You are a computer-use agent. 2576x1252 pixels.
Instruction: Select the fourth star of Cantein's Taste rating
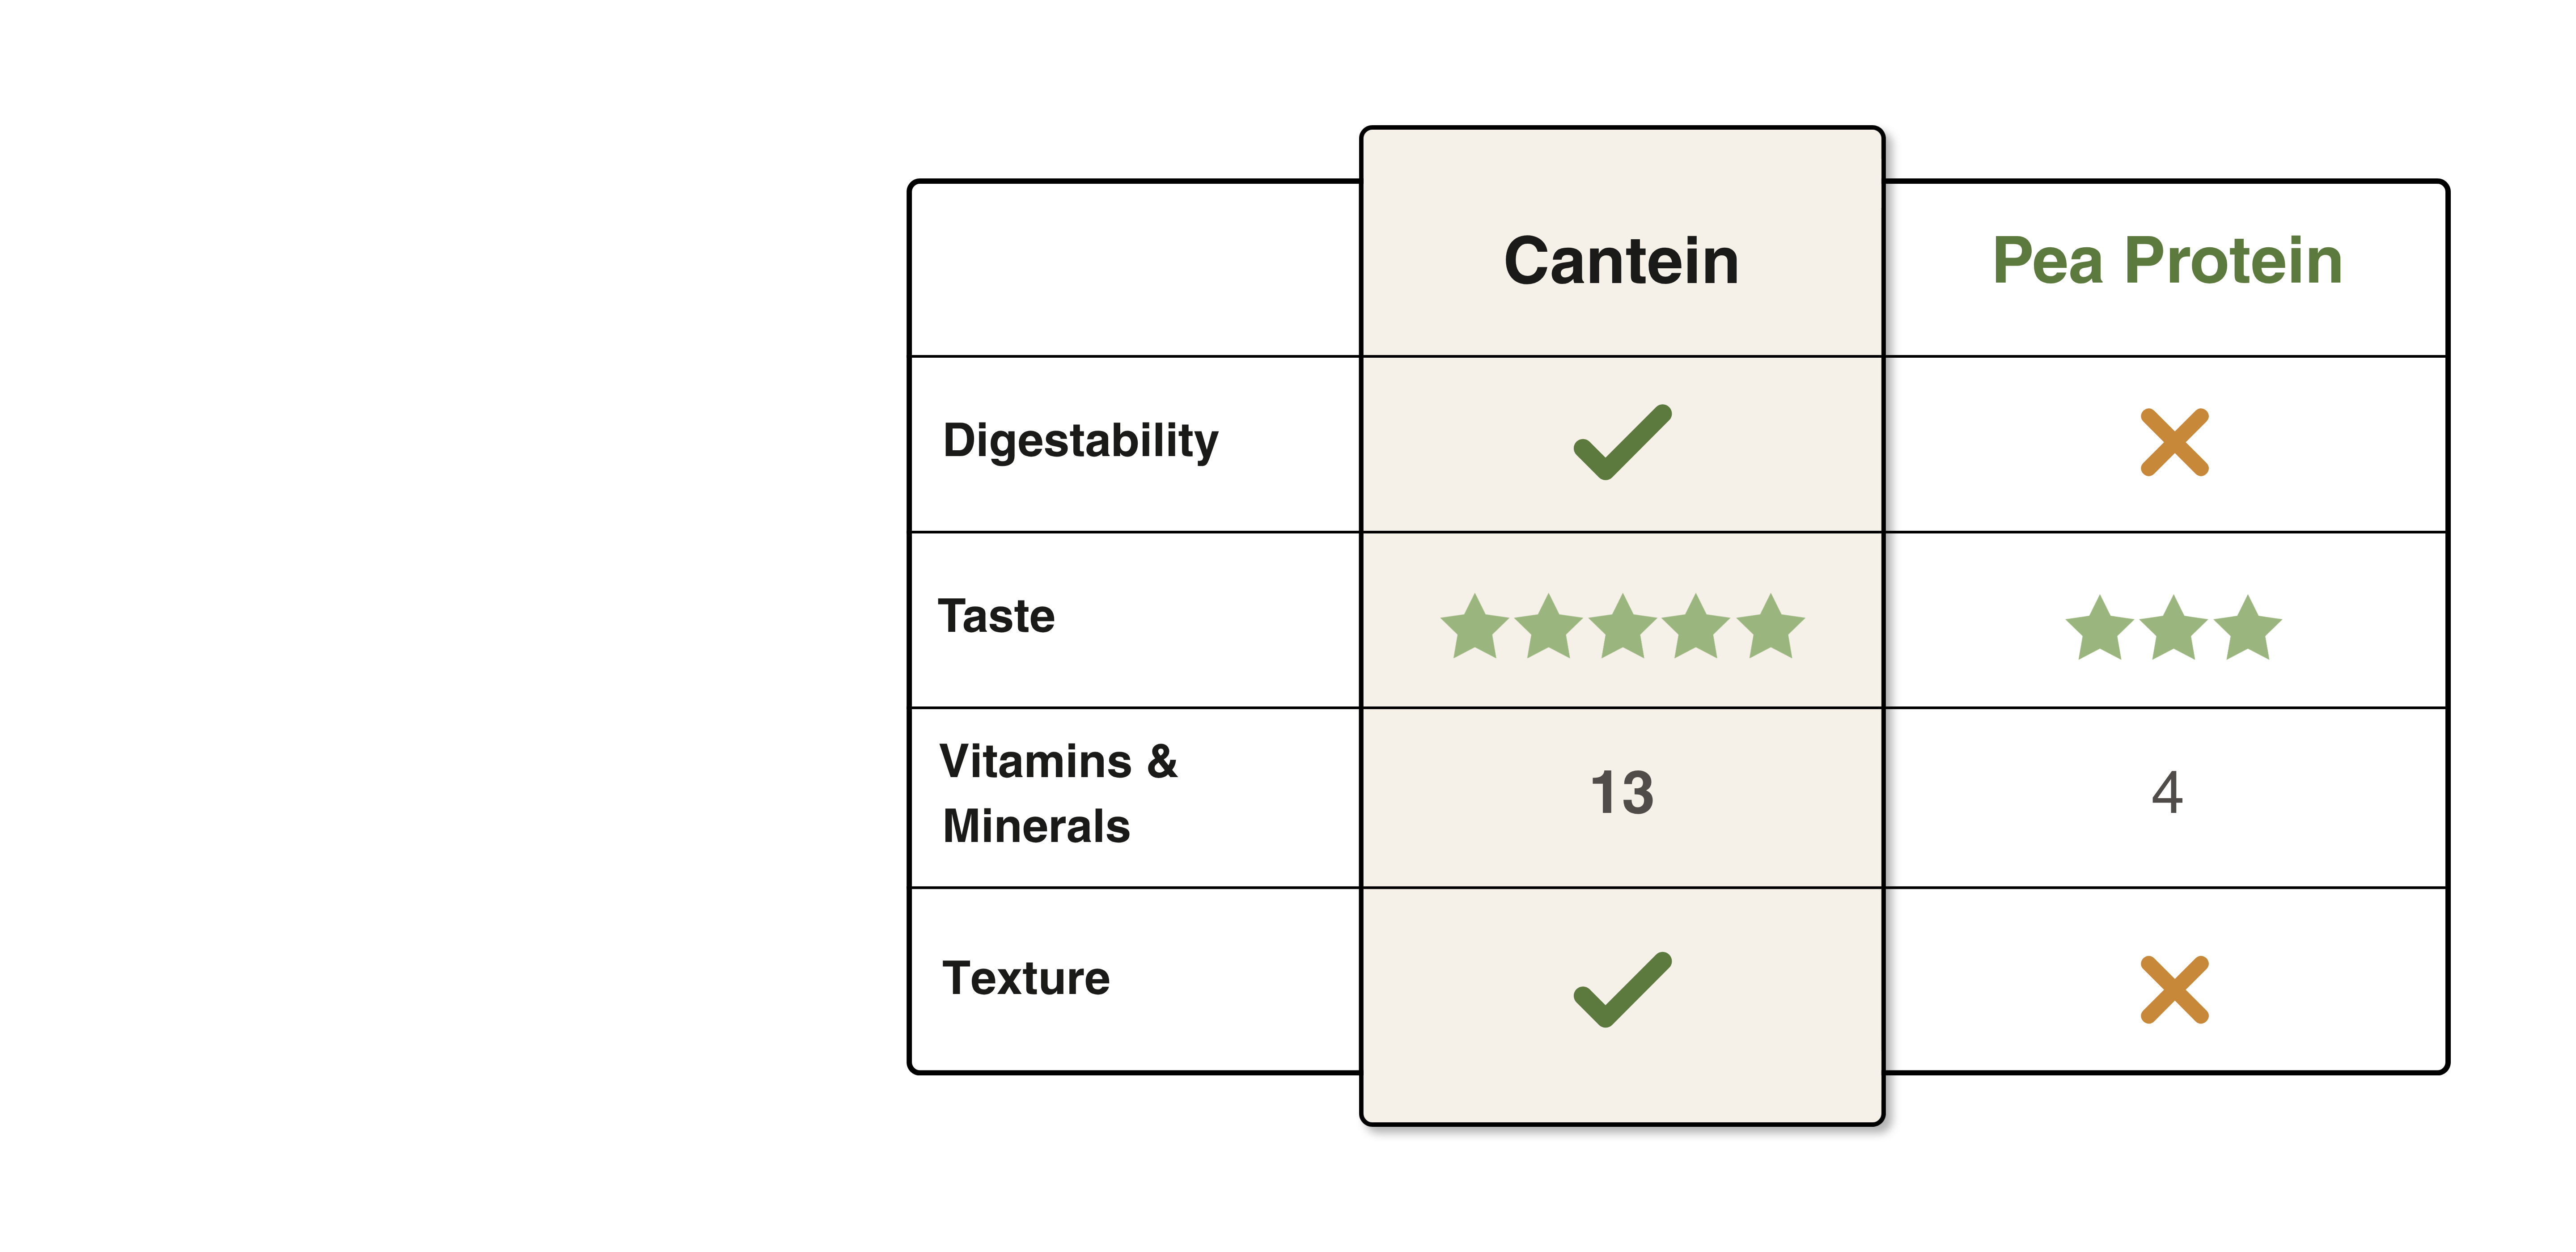click(1696, 628)
